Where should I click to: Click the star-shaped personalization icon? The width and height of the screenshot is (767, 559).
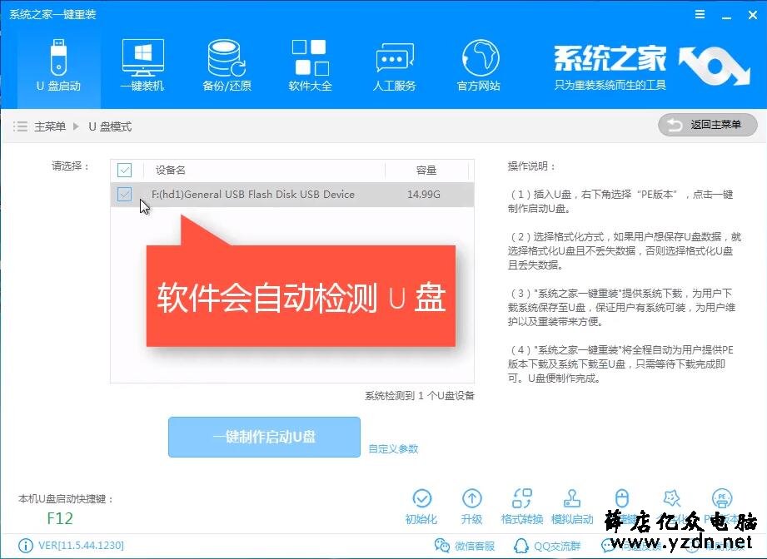coord(671,499)
